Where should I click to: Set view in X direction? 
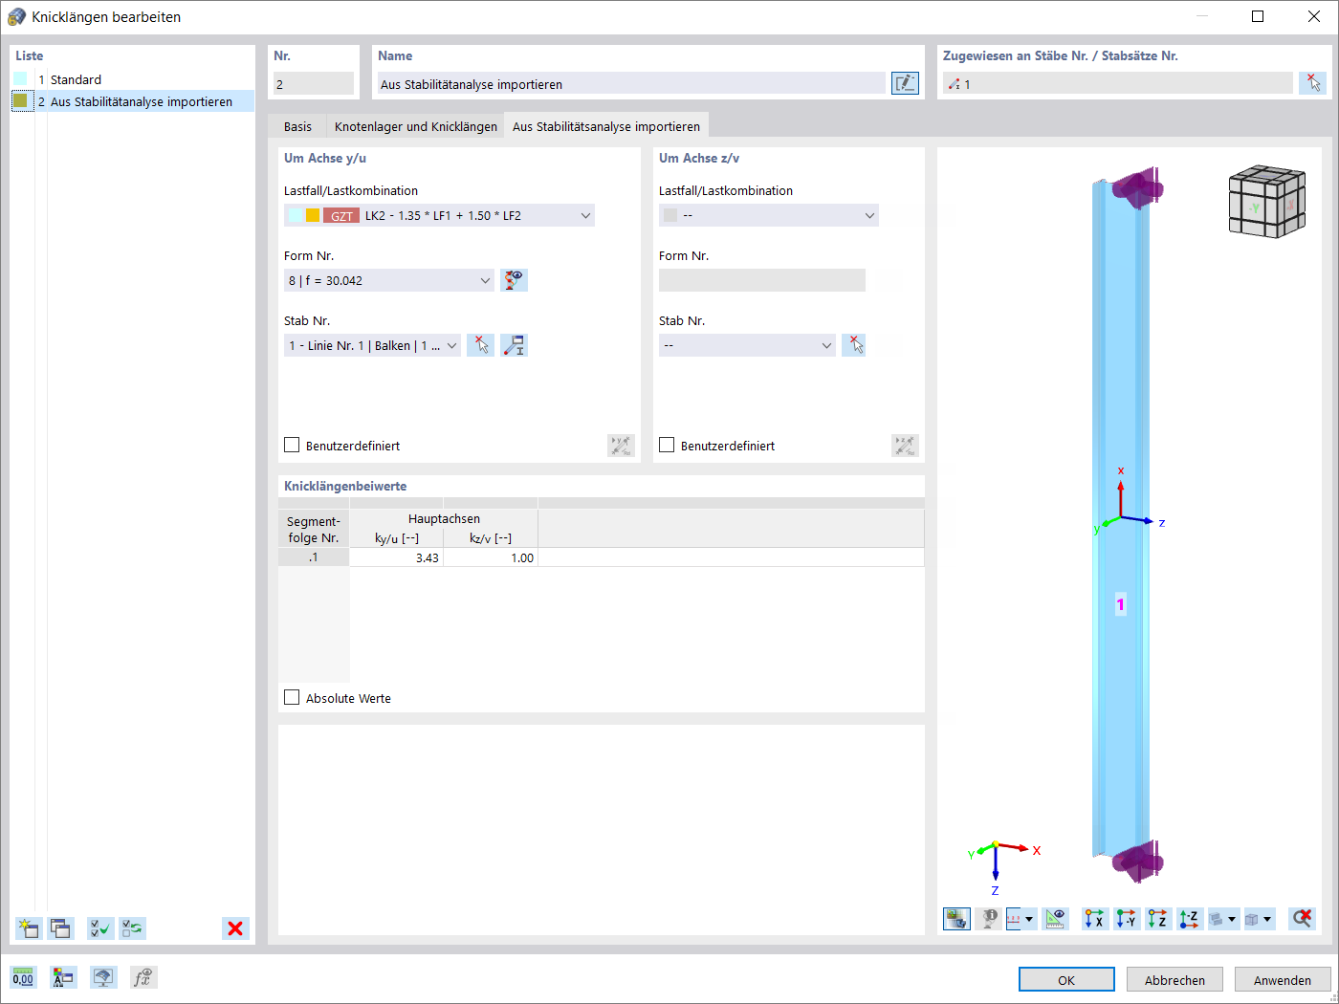click(x=1094, y=919)
